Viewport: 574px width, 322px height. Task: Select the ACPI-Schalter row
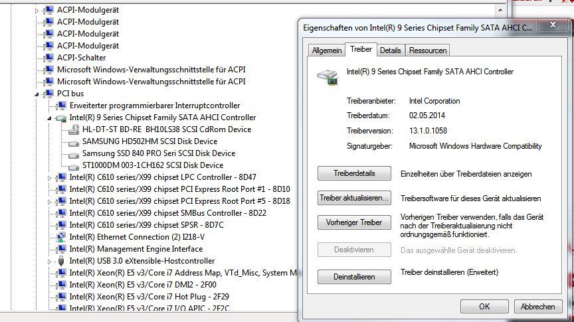[81, 58]
